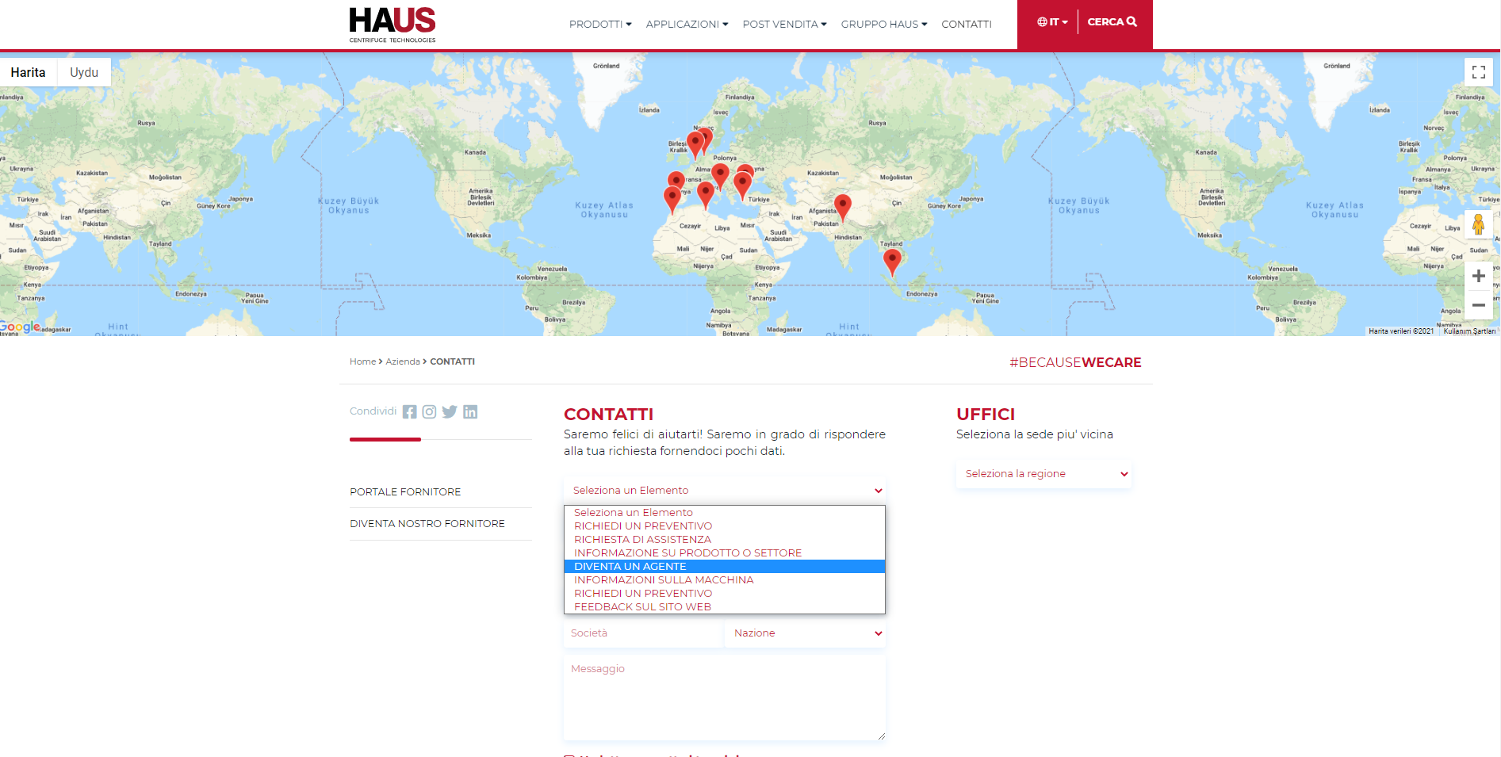Screen dimensions: 1501x757
Task: Open the Seleziona la regione dropdown
Action: (x=1043, y=474)
